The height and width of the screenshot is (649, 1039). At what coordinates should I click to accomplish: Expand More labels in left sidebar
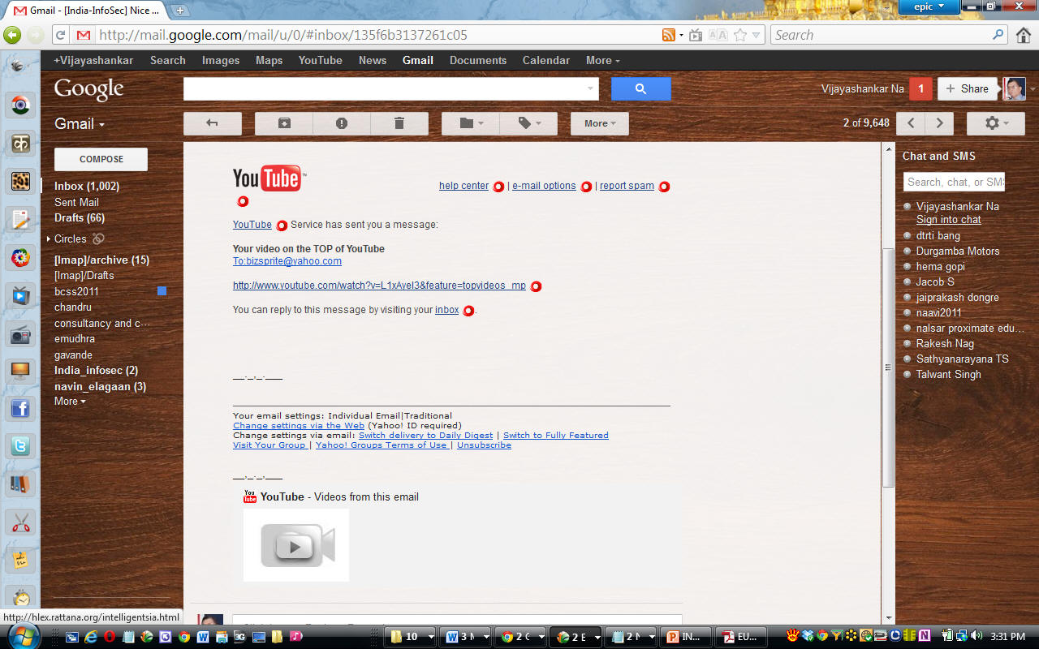tap(70, 402)
